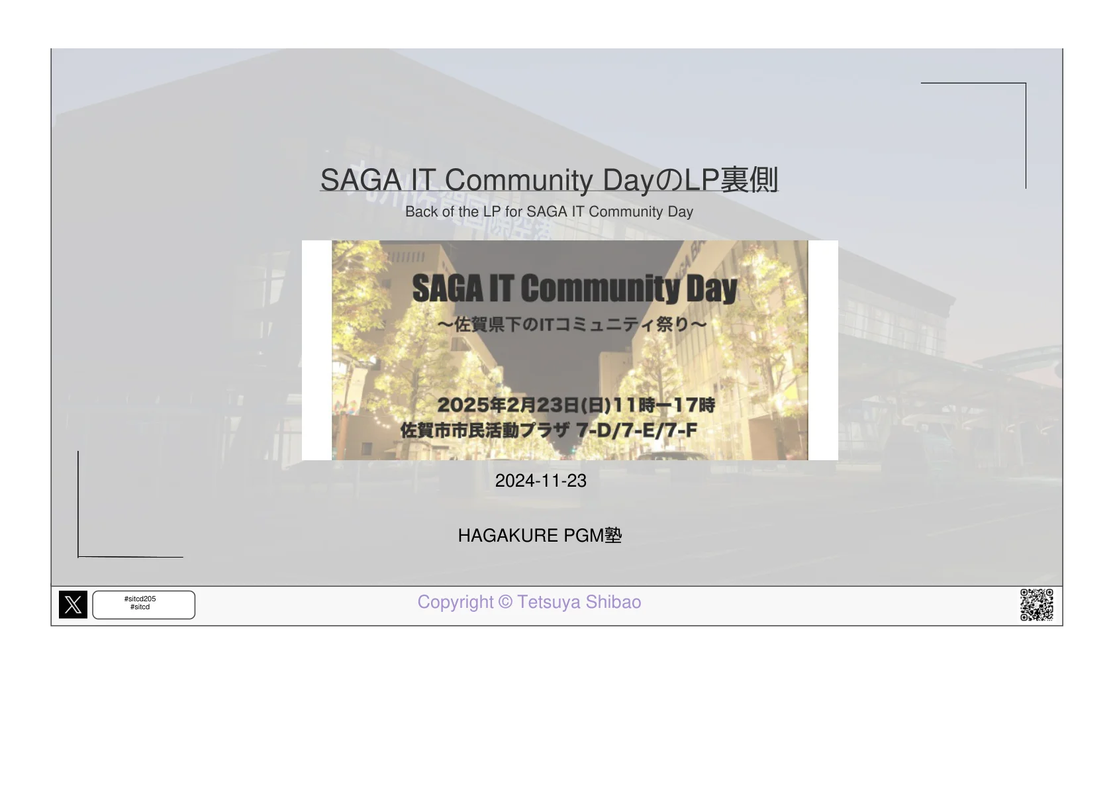Click venue text 佐賀市市民活動プラザ 7-D/7-E/7-F
This screenshot has height=788, width=1115.
click(x=549, y=430)
